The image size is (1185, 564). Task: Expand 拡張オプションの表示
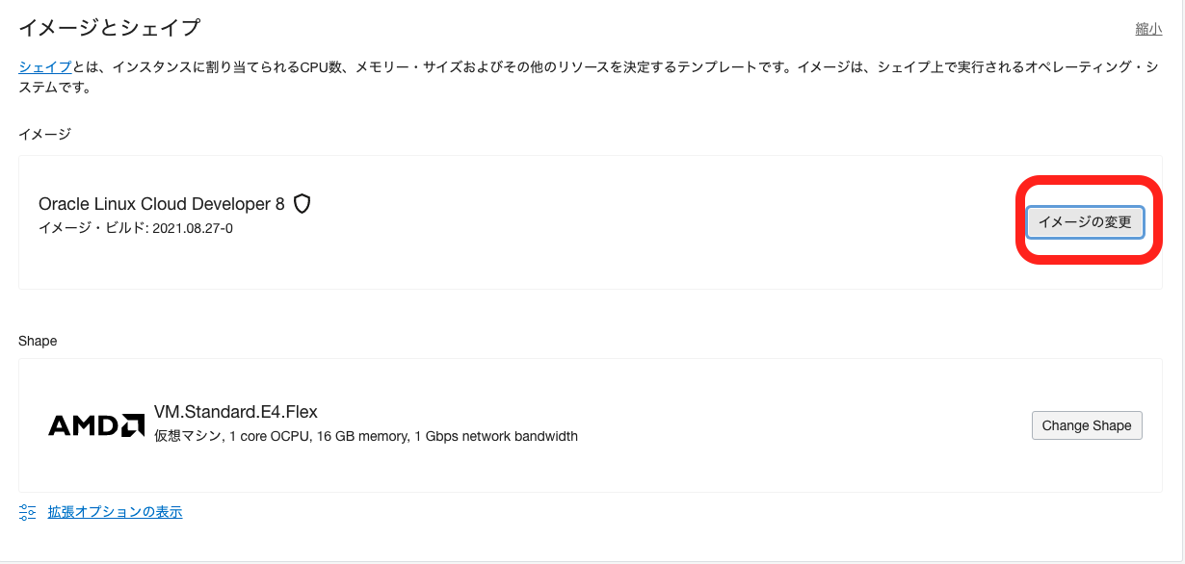tap(115, 512)
